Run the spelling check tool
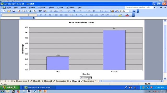 tap(40, 11)
